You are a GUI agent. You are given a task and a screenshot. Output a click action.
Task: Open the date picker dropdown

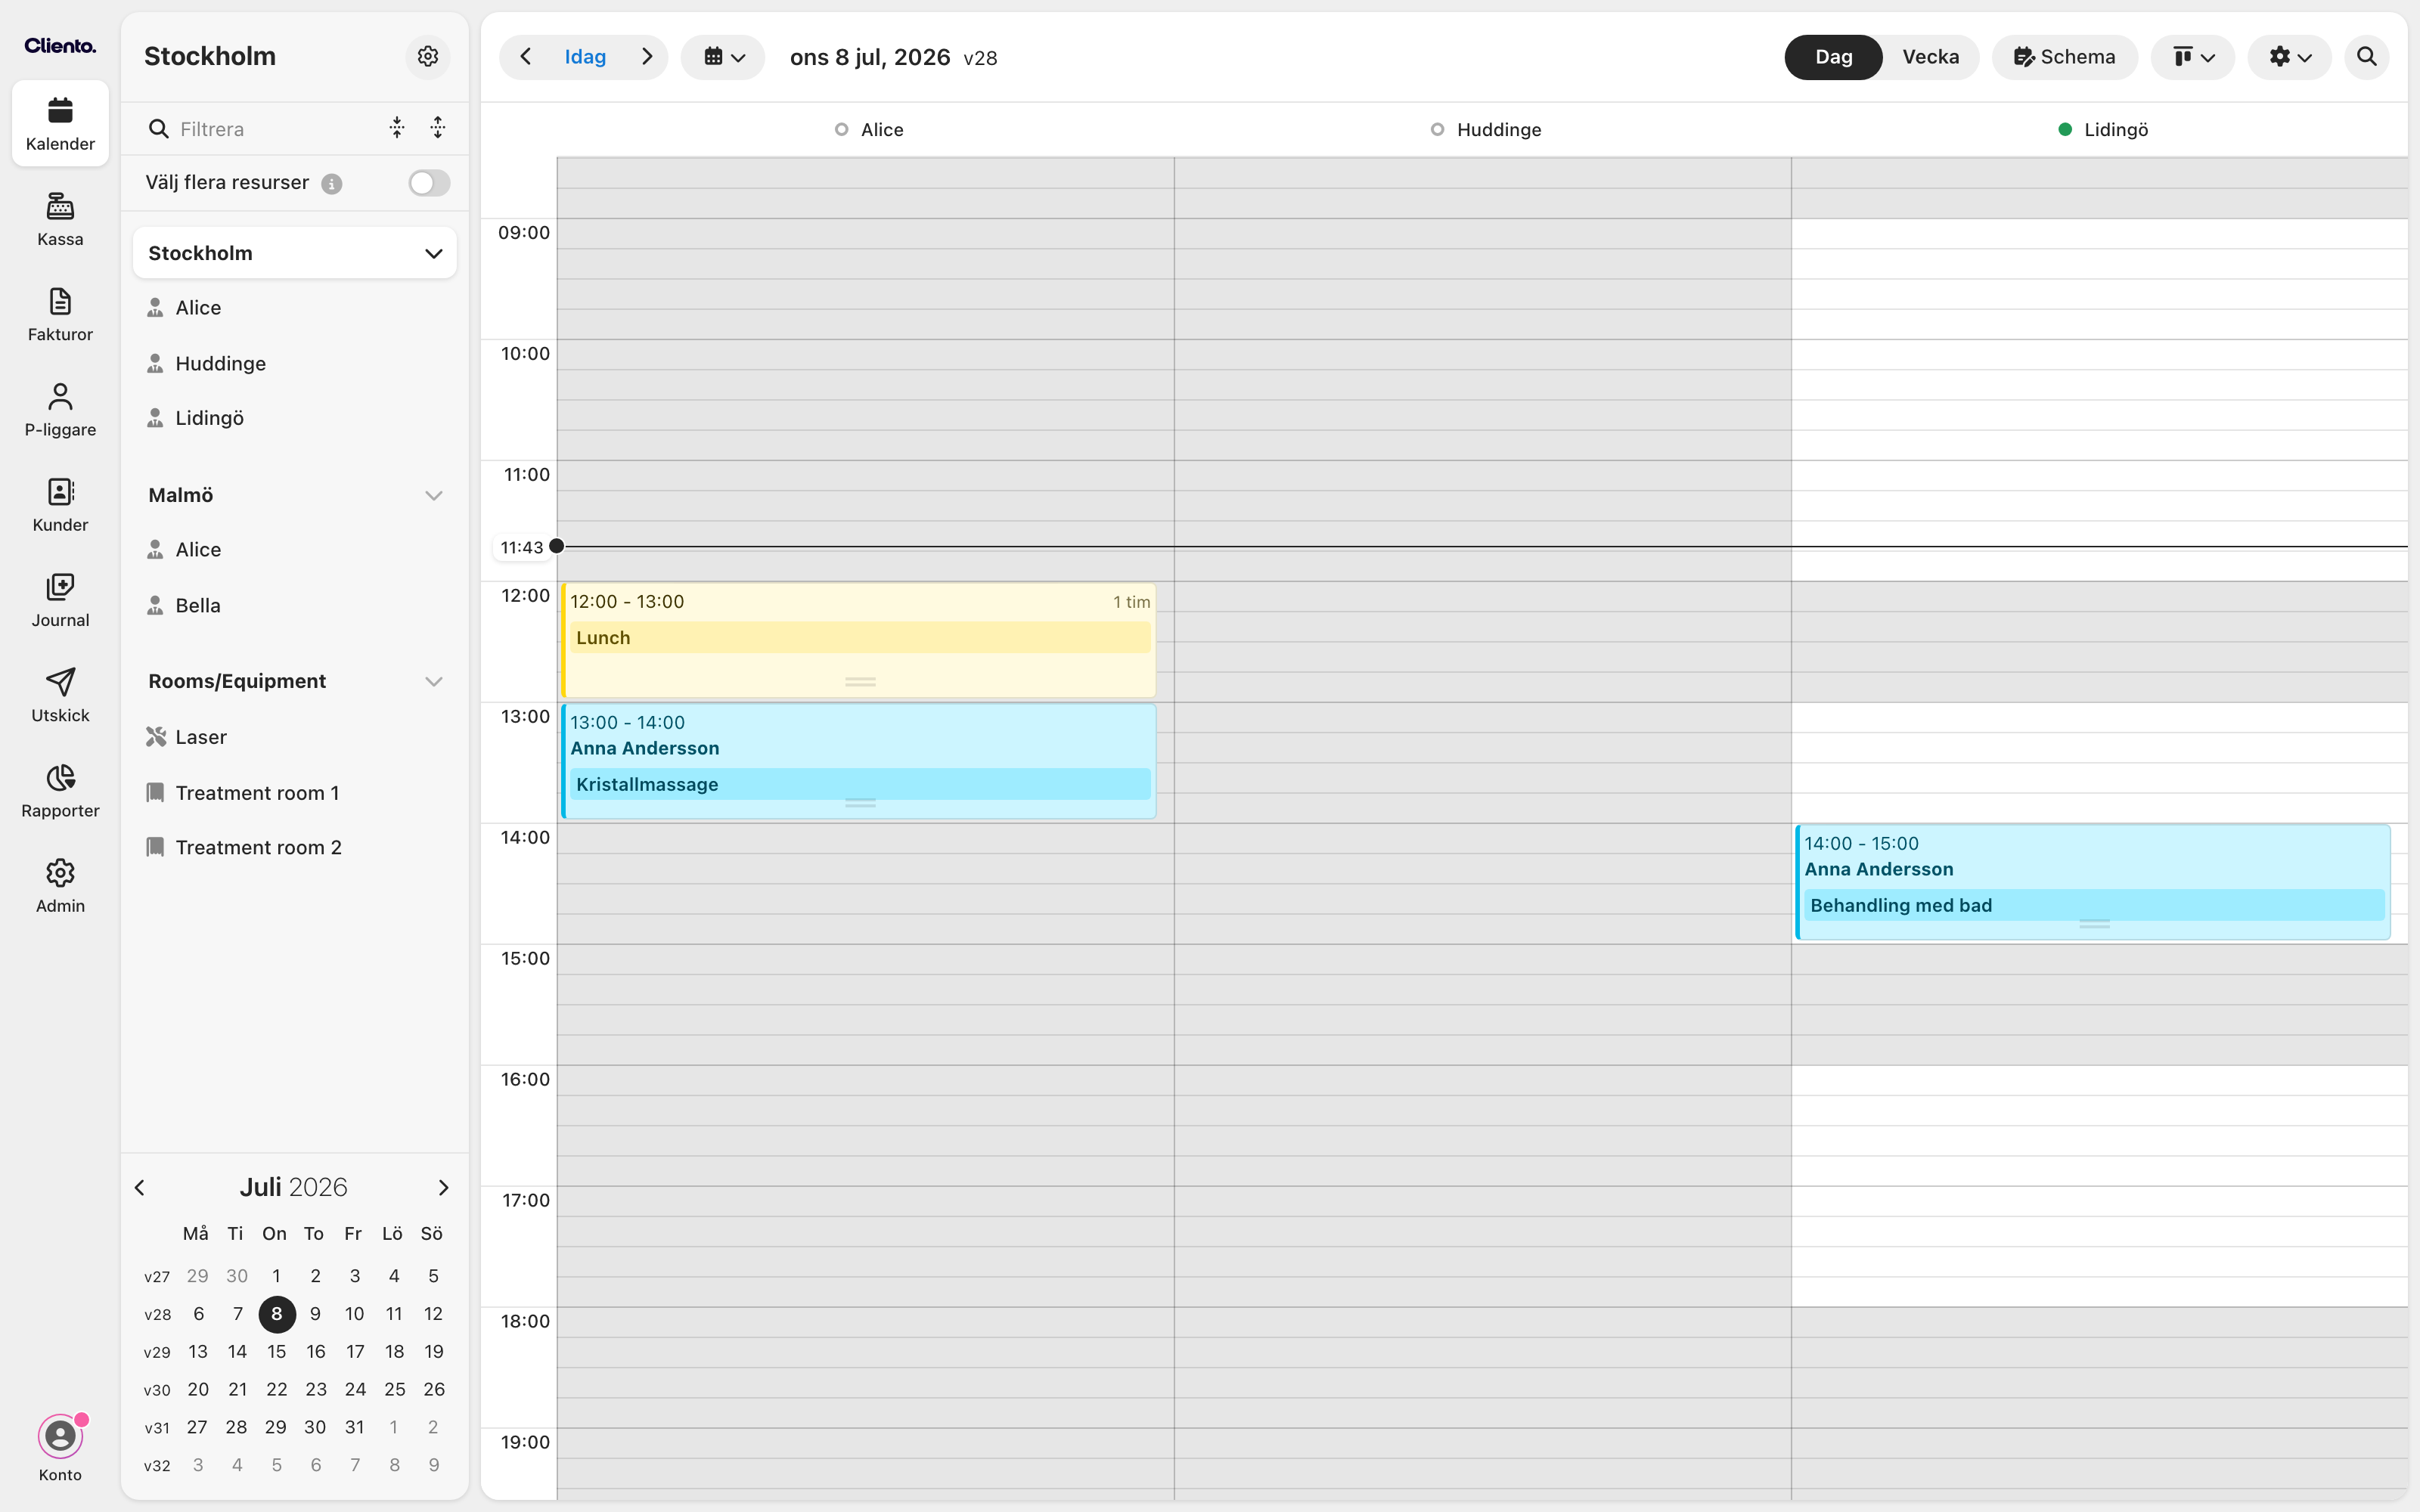click(723, 57)
